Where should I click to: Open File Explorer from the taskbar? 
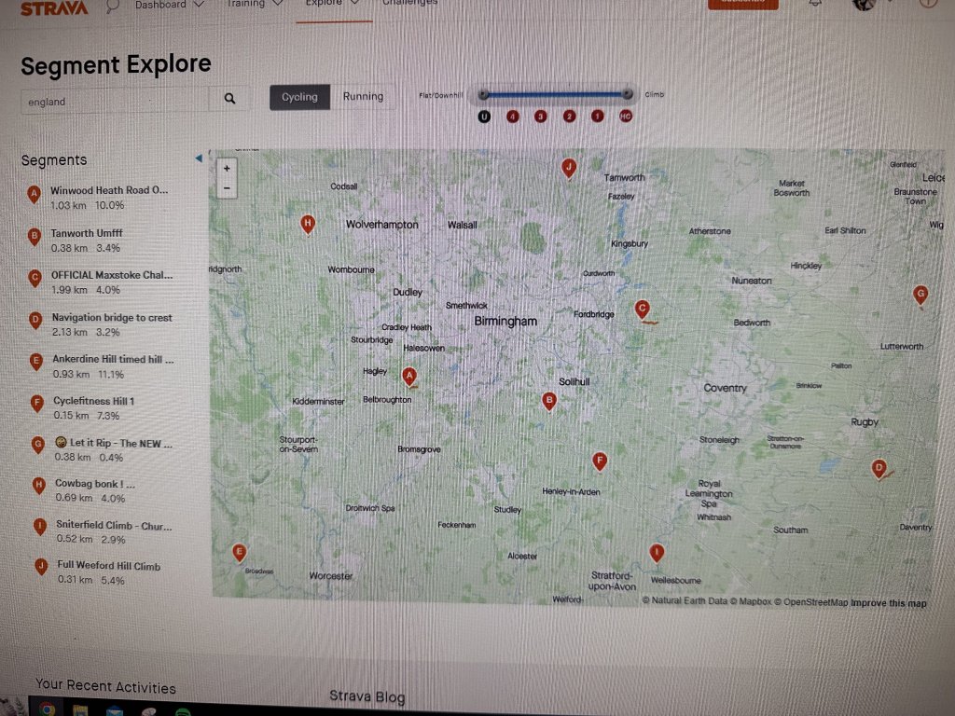click(80, 710)
